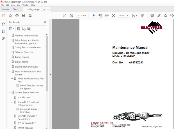Open the List of Figures bookmark
The height and width of the screenshot is (129, 174).
(22, 57)
